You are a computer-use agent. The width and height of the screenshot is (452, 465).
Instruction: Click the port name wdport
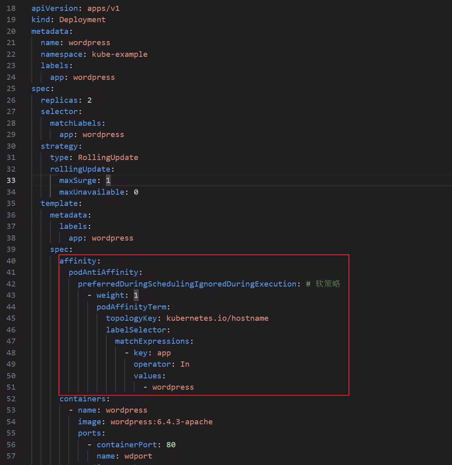[139, 456]
